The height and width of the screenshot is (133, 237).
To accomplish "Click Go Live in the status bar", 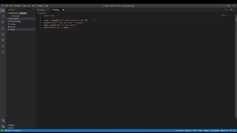I will pyautogui.click(x=224, y=131).
